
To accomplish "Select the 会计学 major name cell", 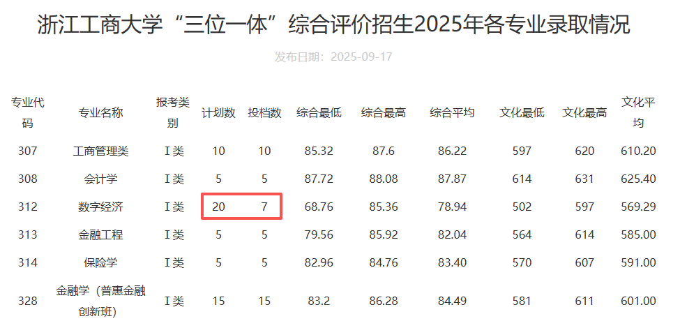I will [101, 179].
